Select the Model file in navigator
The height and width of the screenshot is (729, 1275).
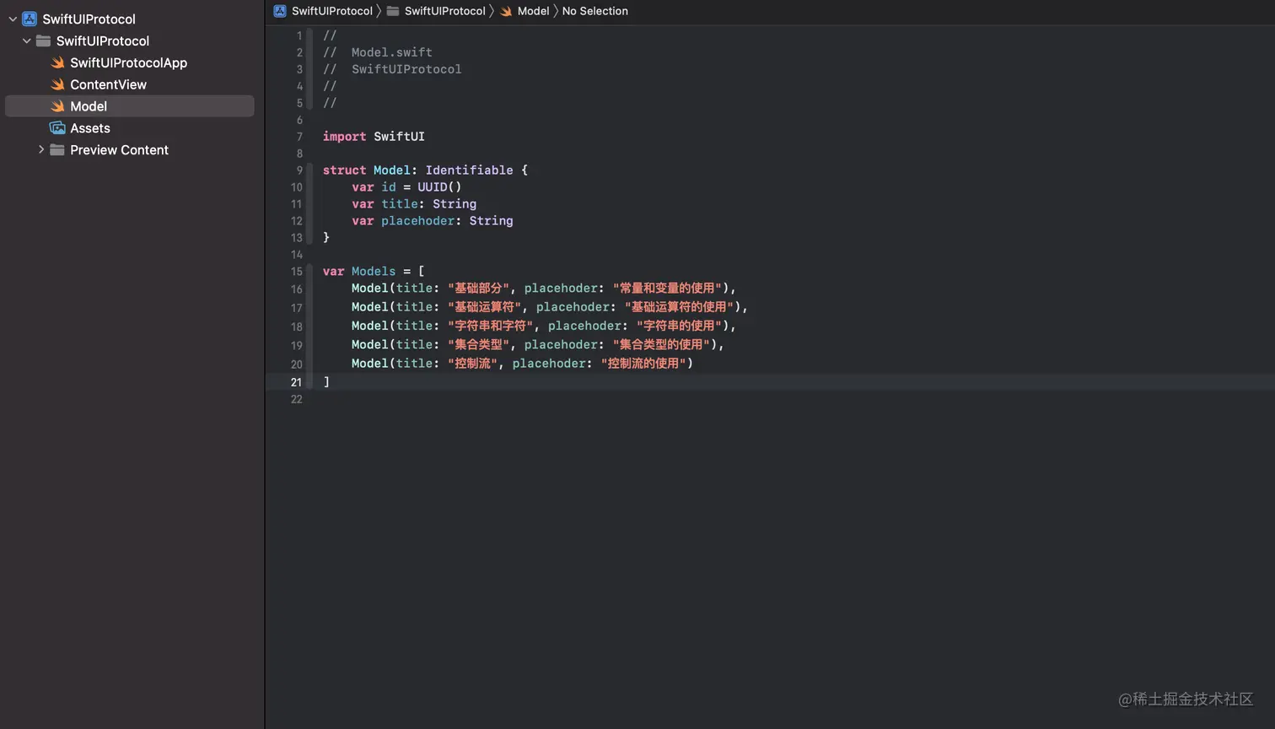130,106
